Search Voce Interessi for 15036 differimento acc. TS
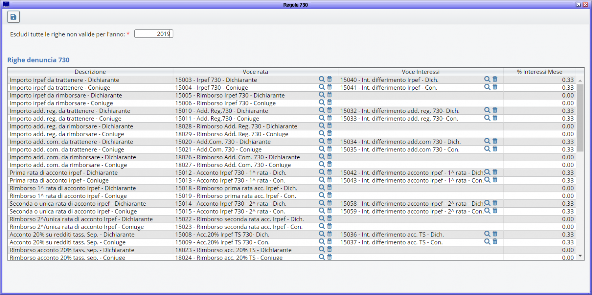Screen dimensions: 592x295 [x=487, y=234]
